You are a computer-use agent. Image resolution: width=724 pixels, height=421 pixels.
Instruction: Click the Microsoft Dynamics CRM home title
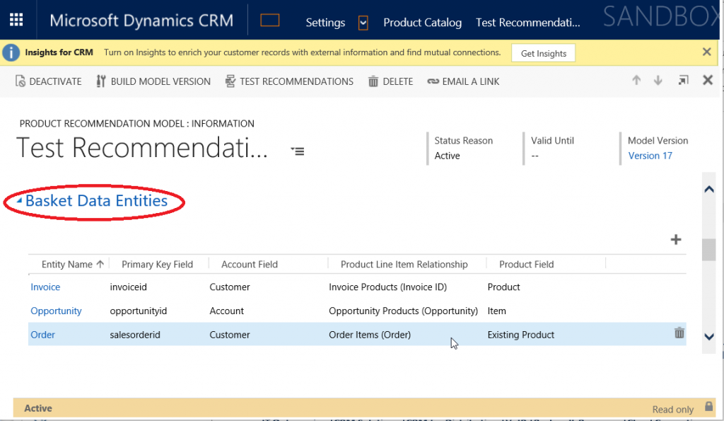click(141, 21)
